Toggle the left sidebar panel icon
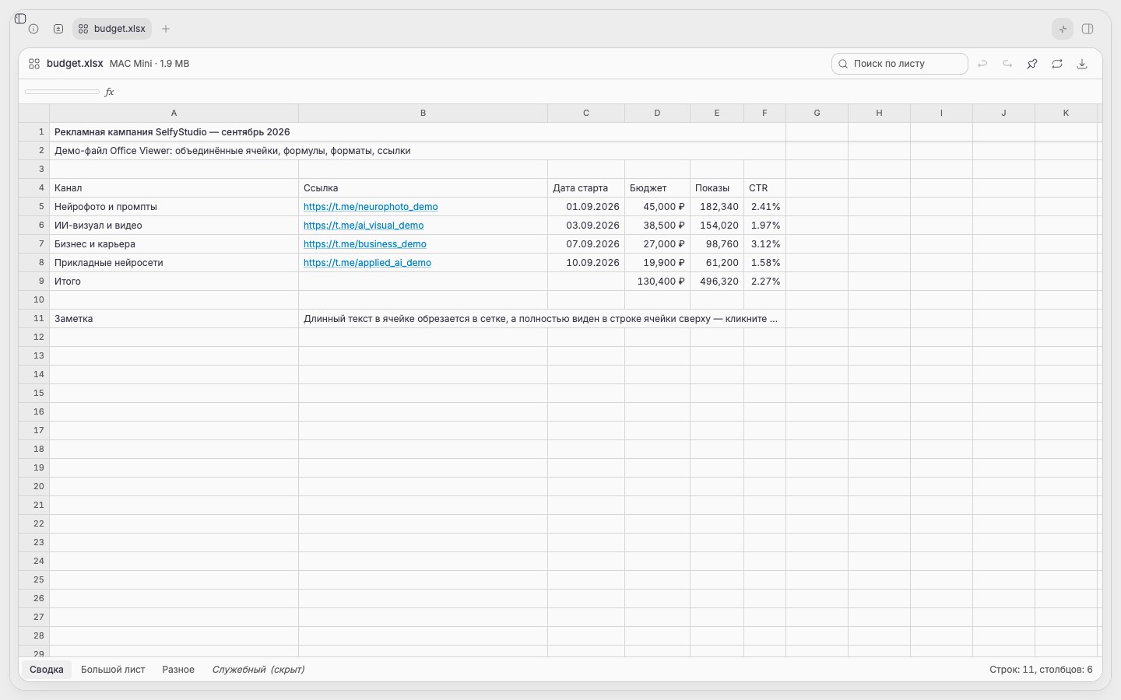 (20, 19)
